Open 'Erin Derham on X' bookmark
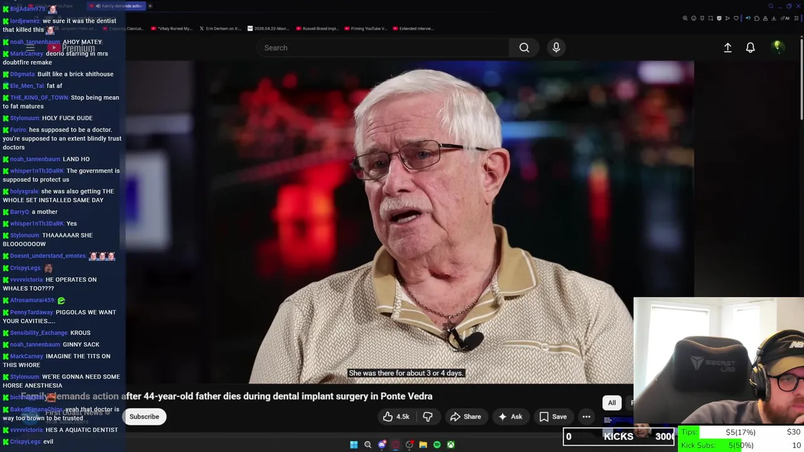804x452 pixels. pos(220,28)
